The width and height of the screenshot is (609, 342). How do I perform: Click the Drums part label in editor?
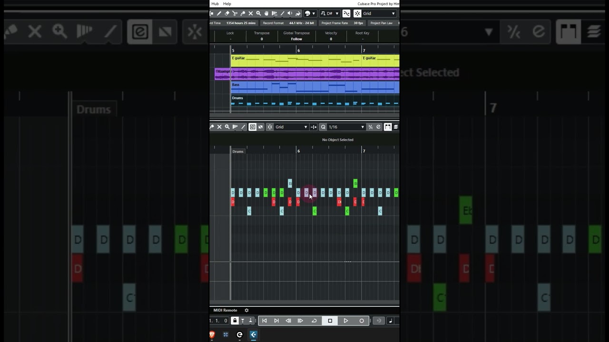(238, 152)
